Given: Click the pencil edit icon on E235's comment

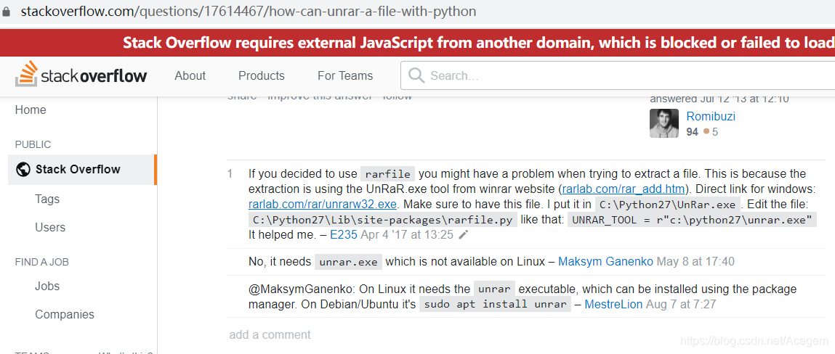Looking at the screenshot, I should tap(464, 234).
